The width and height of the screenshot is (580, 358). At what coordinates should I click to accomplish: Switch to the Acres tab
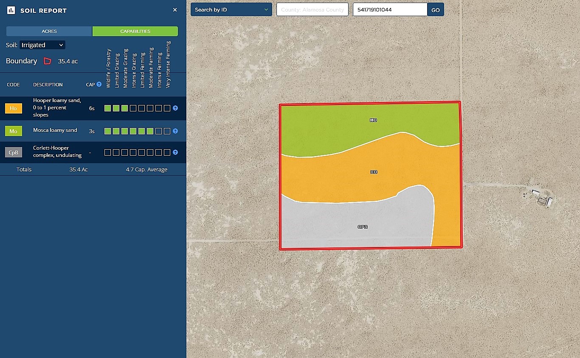click(x=49, y=31)
